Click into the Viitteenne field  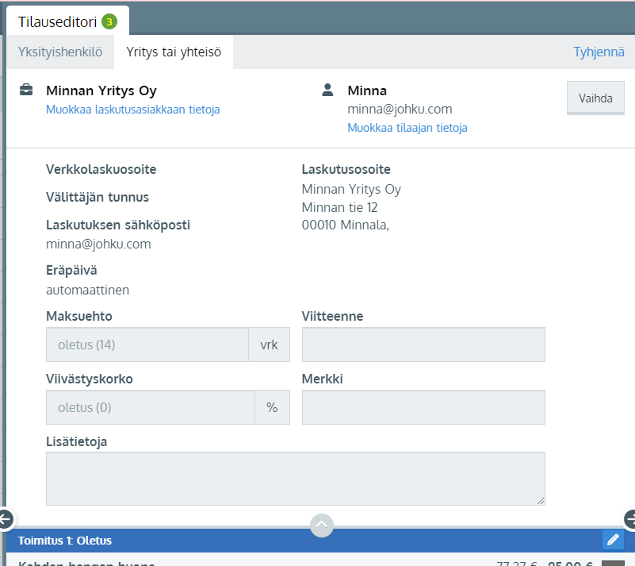(423, 345)
